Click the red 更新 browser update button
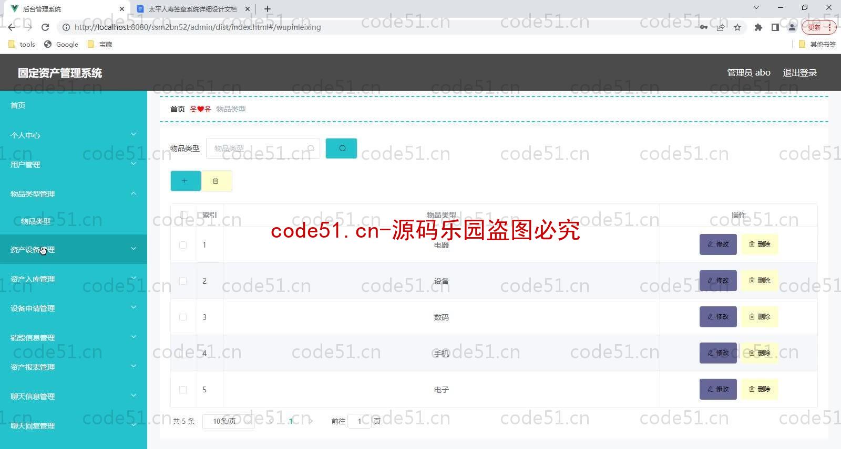 coord(818,27)
